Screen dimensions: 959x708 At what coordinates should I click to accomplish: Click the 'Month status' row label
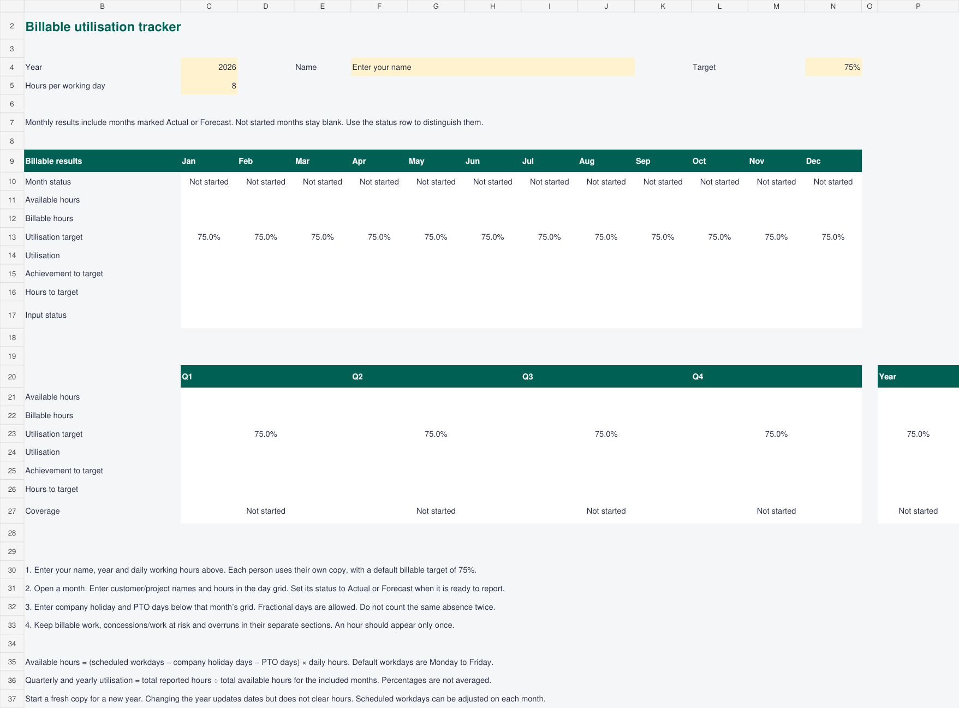click(x=48, y=182)
